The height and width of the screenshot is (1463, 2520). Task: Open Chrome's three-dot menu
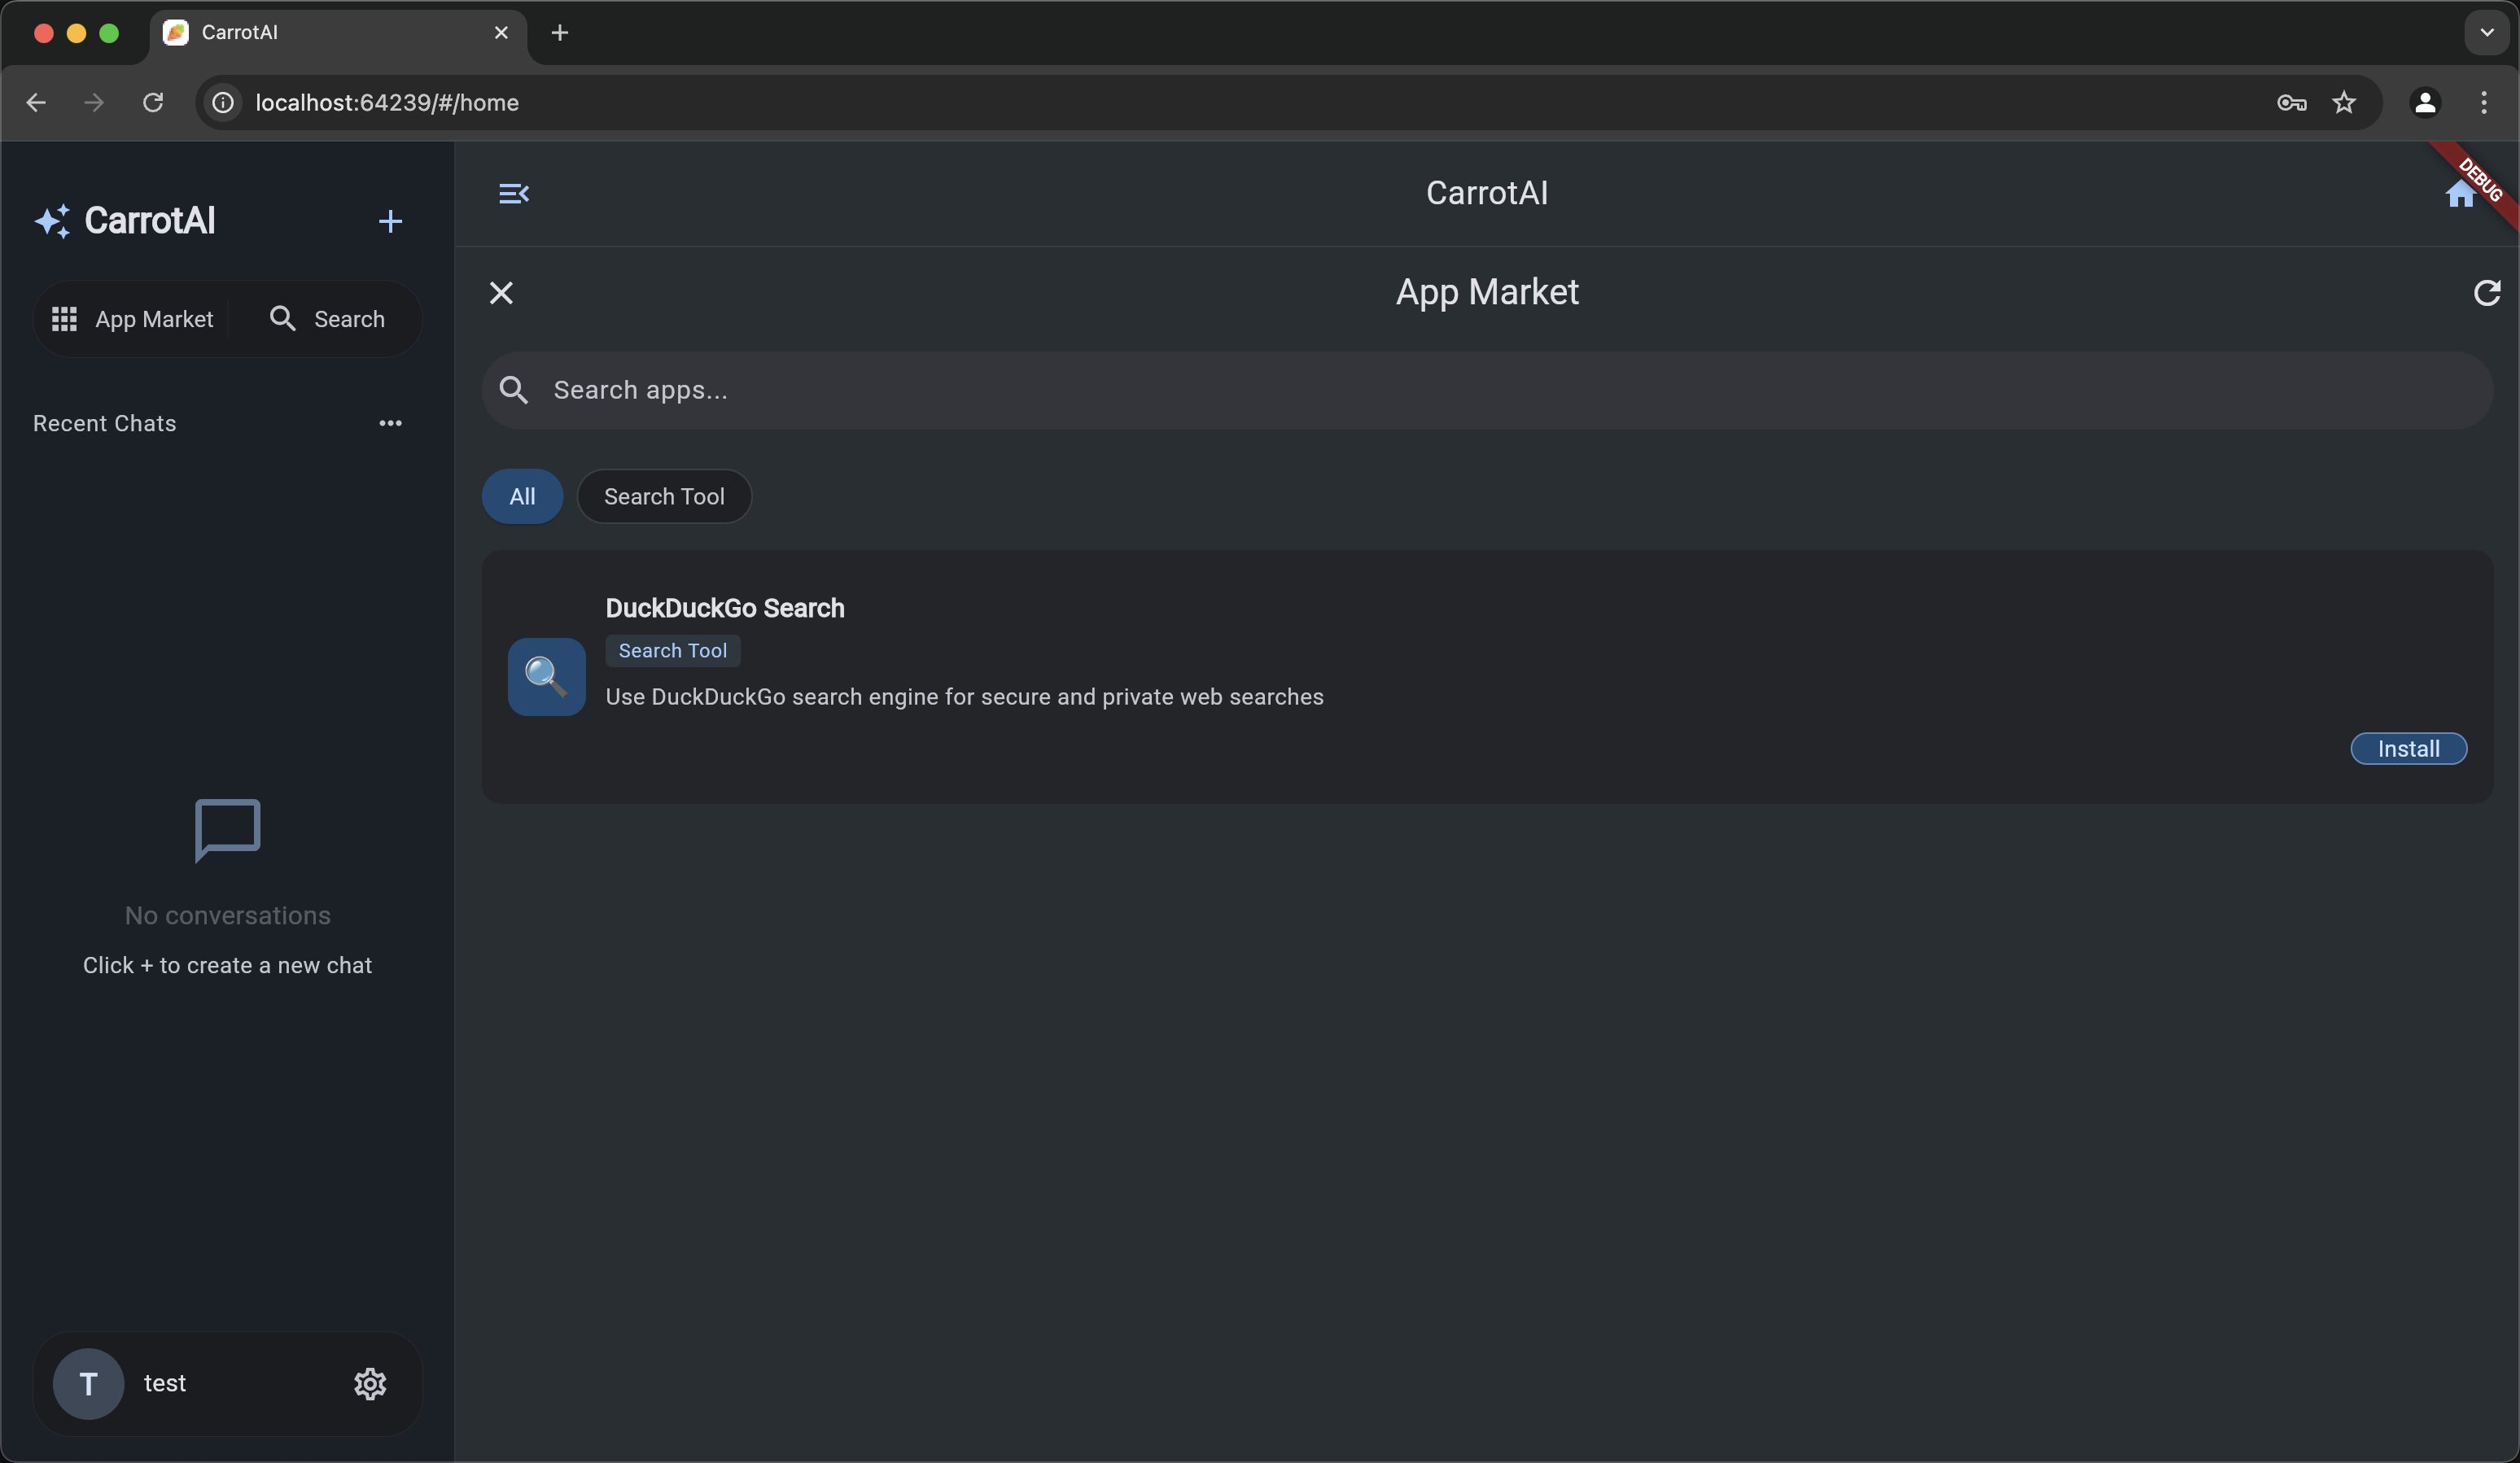[2484, 102]
